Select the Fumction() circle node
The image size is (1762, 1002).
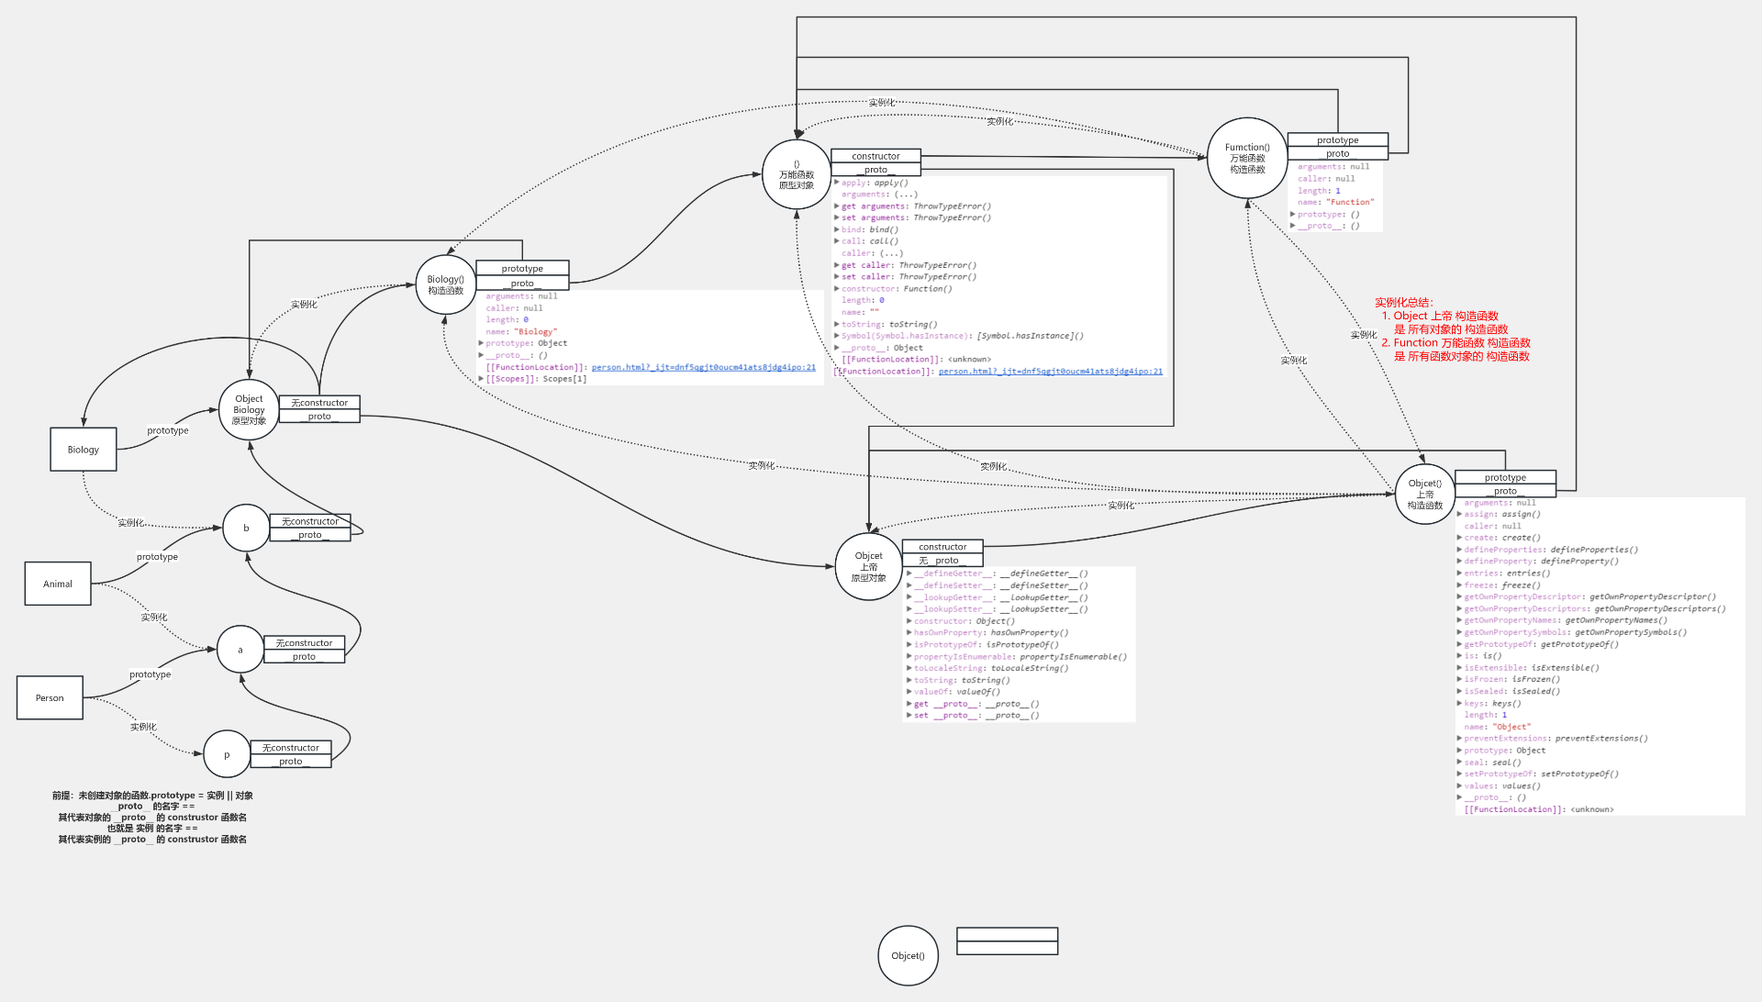(x=1246, y=158)
